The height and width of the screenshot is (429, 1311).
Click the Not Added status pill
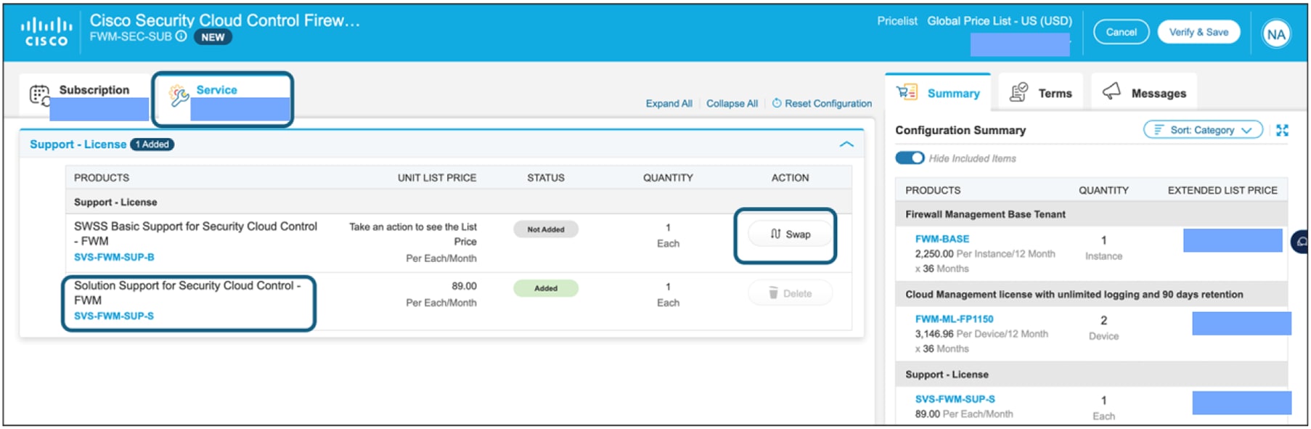point(545,229)
